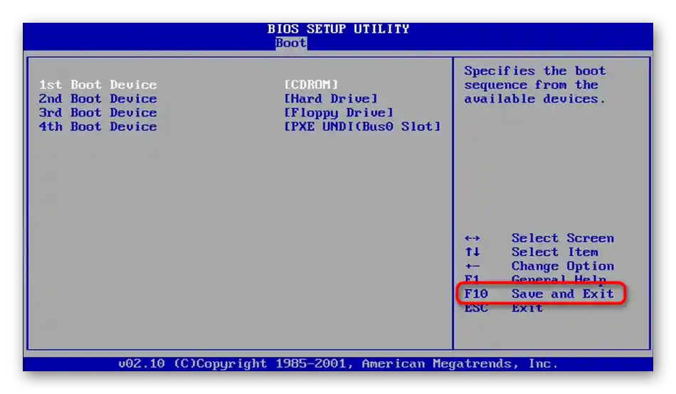Screen dimensions: 676x394
Task: Click the F10 key label
Action: [x=476, y=294]
